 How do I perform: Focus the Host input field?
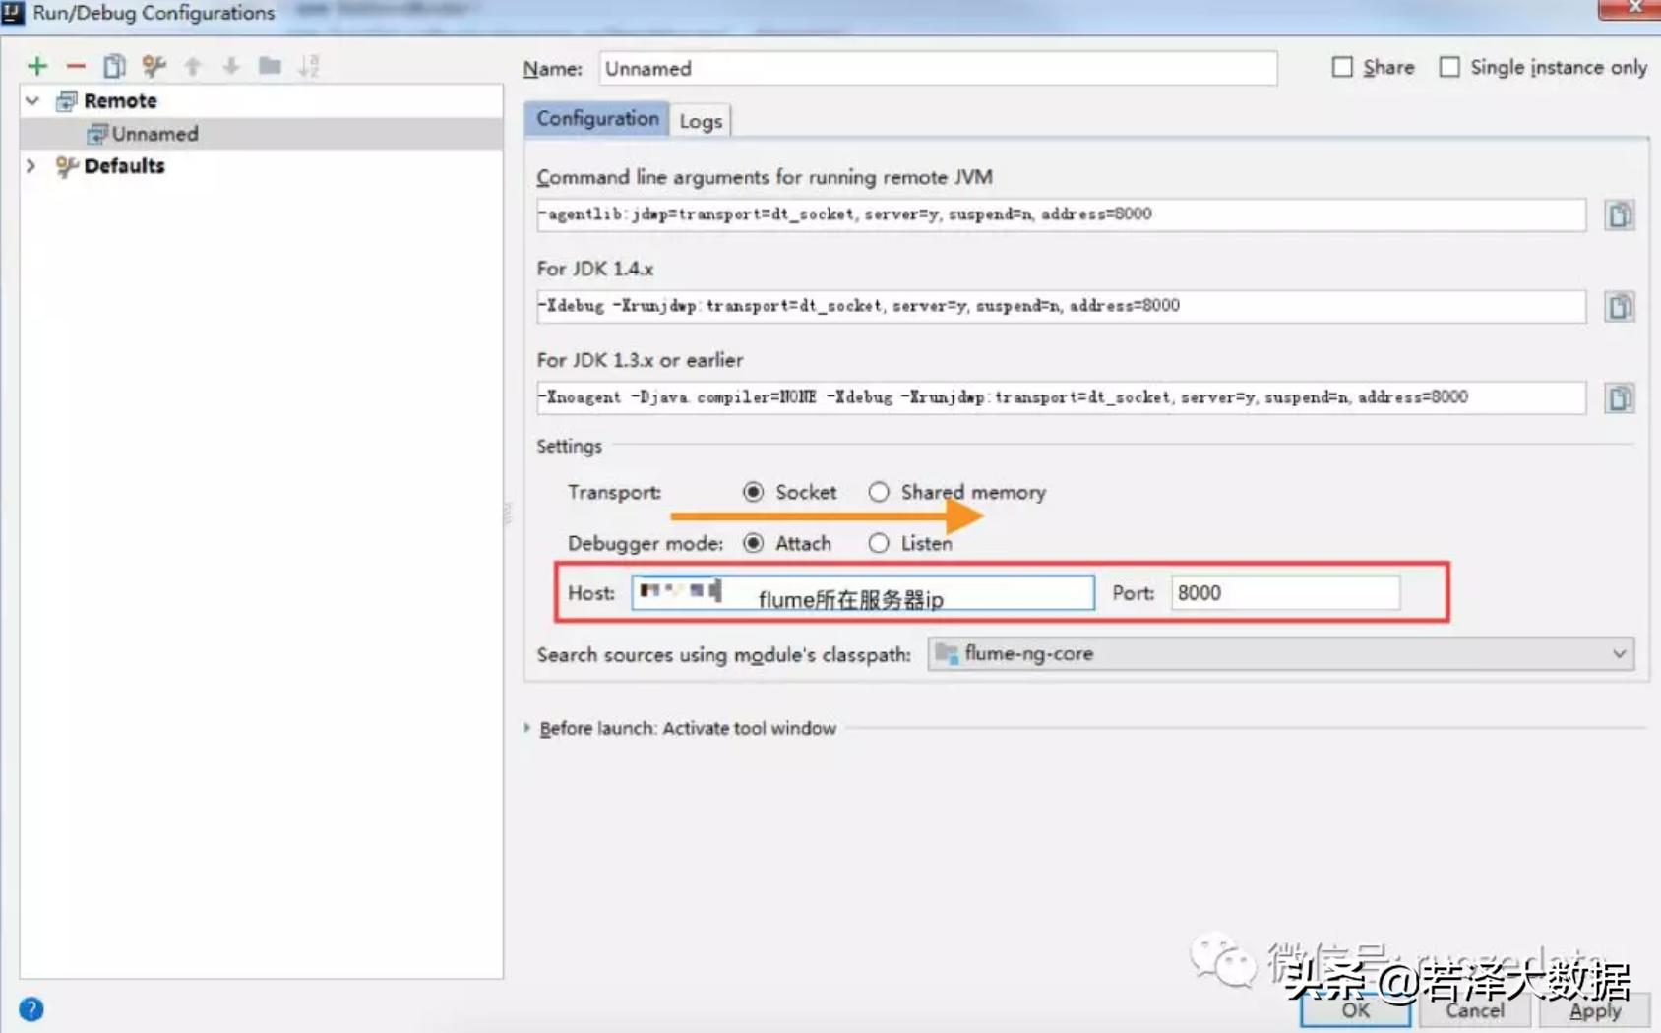(863, 593)
